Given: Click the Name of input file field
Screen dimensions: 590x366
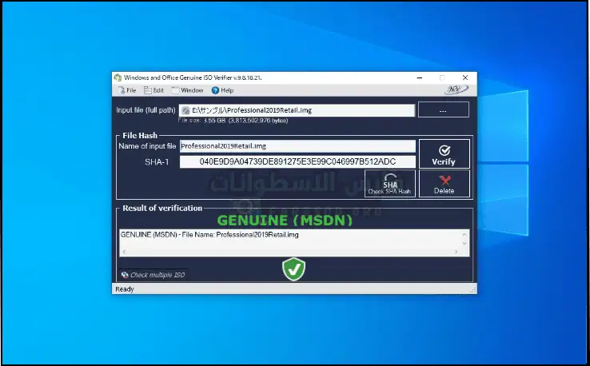Looking at the screenshot, I should 297,146.
